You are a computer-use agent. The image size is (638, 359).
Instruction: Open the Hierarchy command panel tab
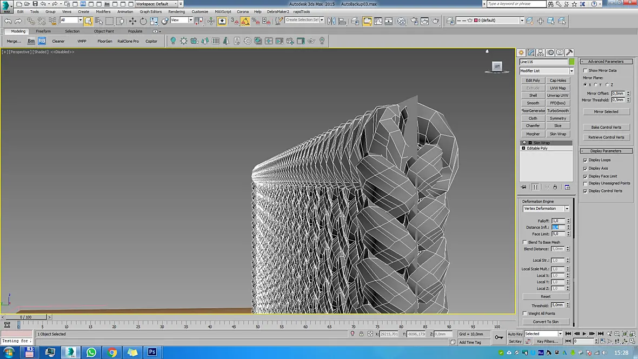point(541,52)
